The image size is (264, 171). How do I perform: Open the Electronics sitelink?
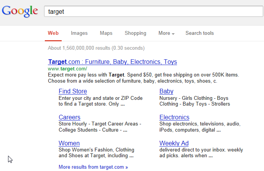coord(174,117)
